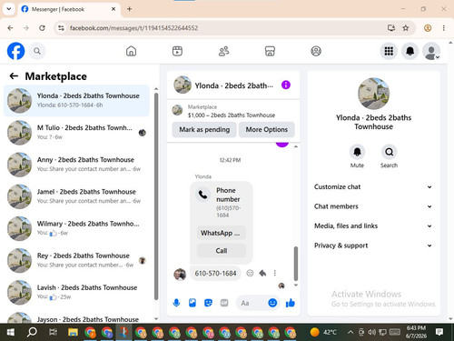This screenshot has width=454, height=341.
Task: Choose a sticker from the sticker icon
Action: click(x=208, y=303)
